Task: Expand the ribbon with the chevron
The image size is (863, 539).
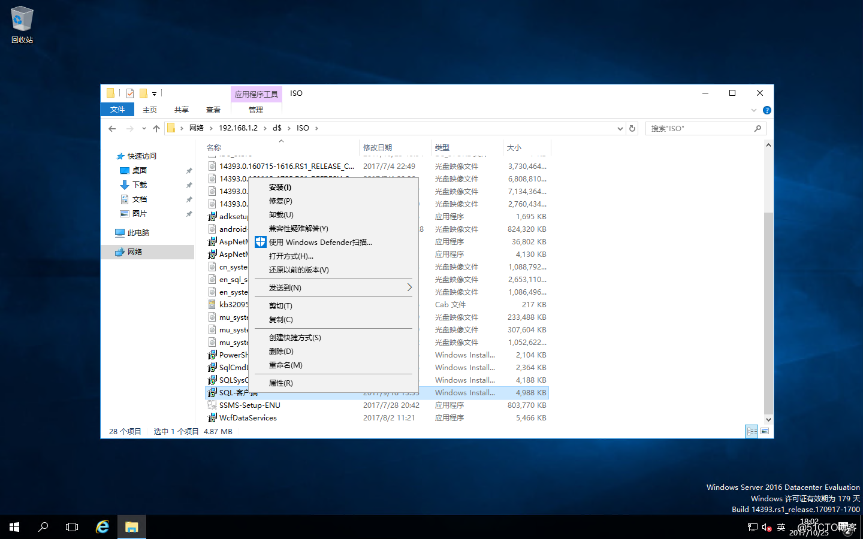Action: coord(754,110)
